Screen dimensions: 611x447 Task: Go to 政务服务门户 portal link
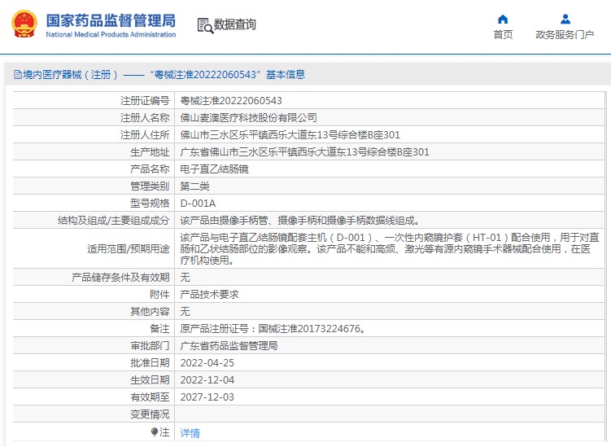click(565, 34)
